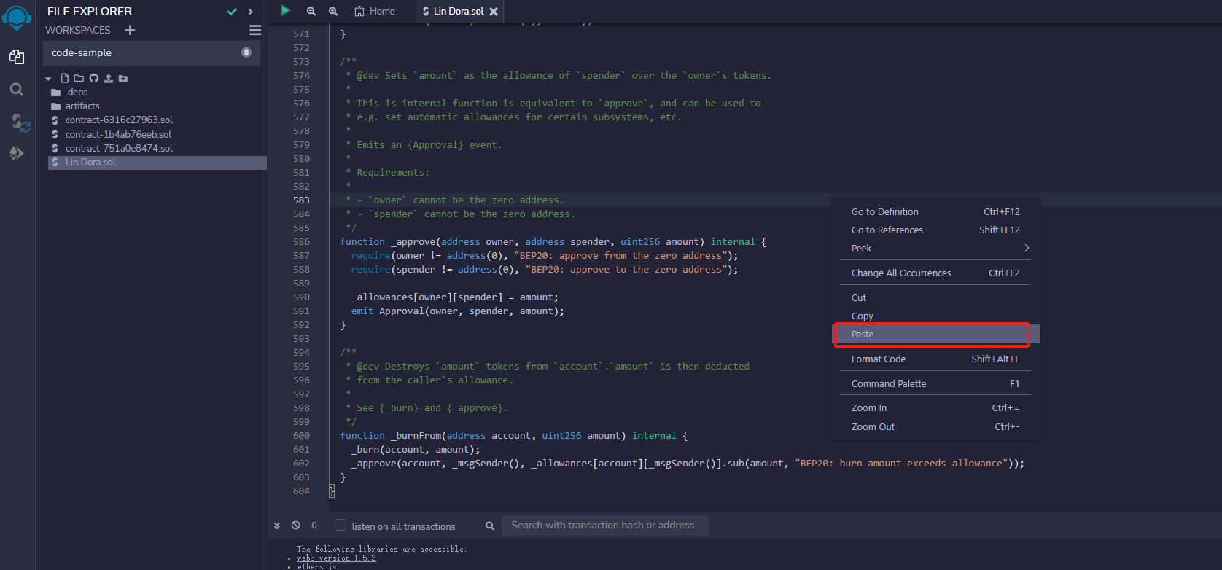Choose Go to Definition in context menu
The height and width of the screenshot is (570, 1222).
[x=935, y=212]
